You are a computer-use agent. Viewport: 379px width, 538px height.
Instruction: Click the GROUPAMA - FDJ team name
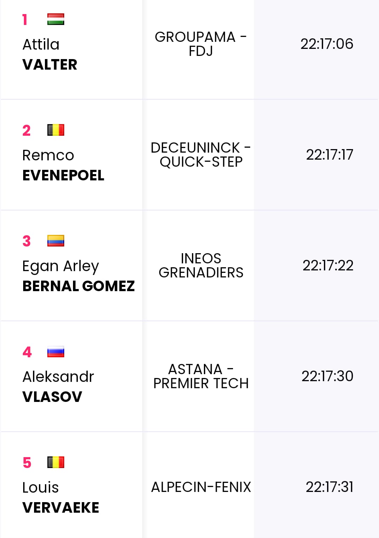pos(201,44)
